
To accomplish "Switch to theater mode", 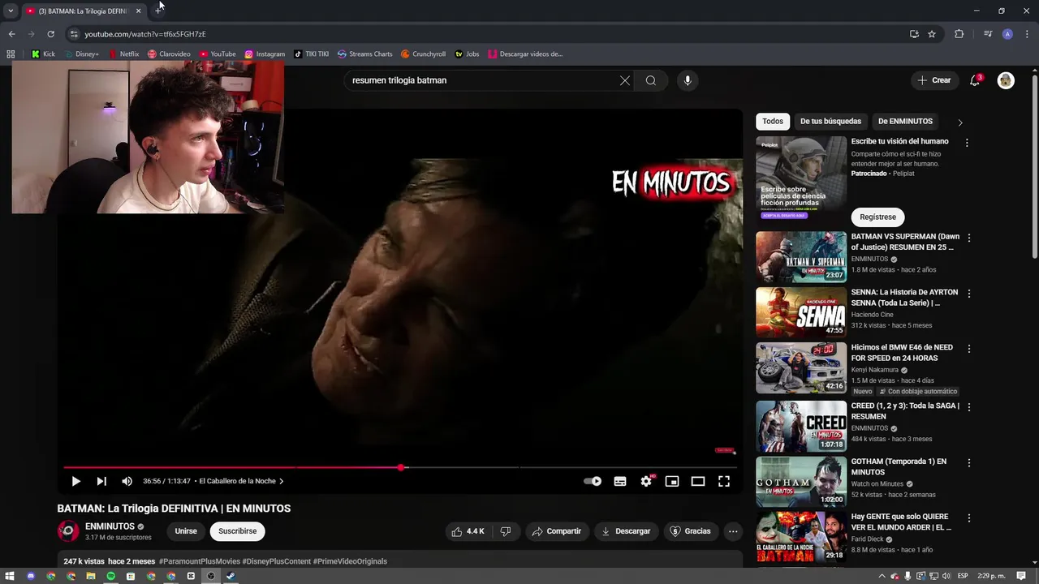I will (x=698, y=481).
